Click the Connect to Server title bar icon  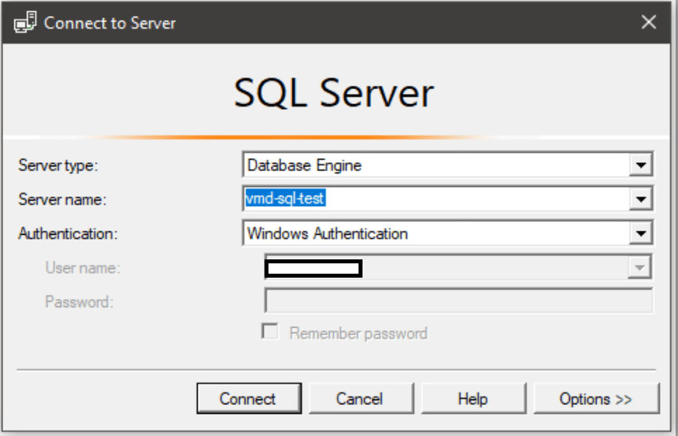[x=25, y=22]
